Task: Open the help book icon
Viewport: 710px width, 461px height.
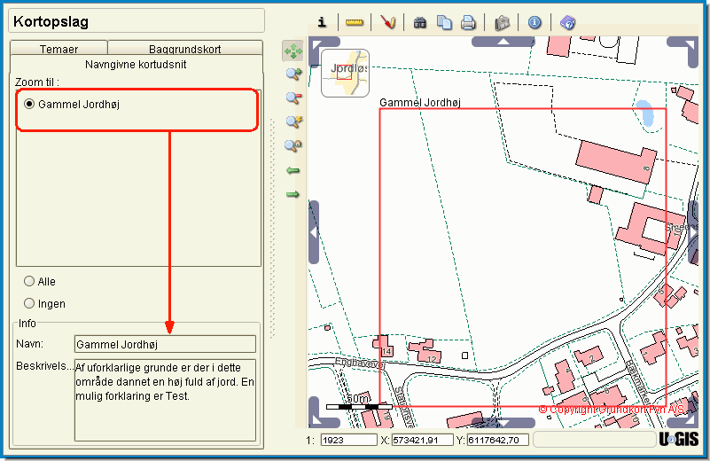Action: point(567,22)
